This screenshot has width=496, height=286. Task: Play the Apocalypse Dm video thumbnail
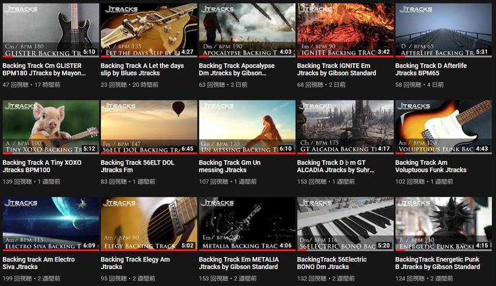(x=247, y=30)
